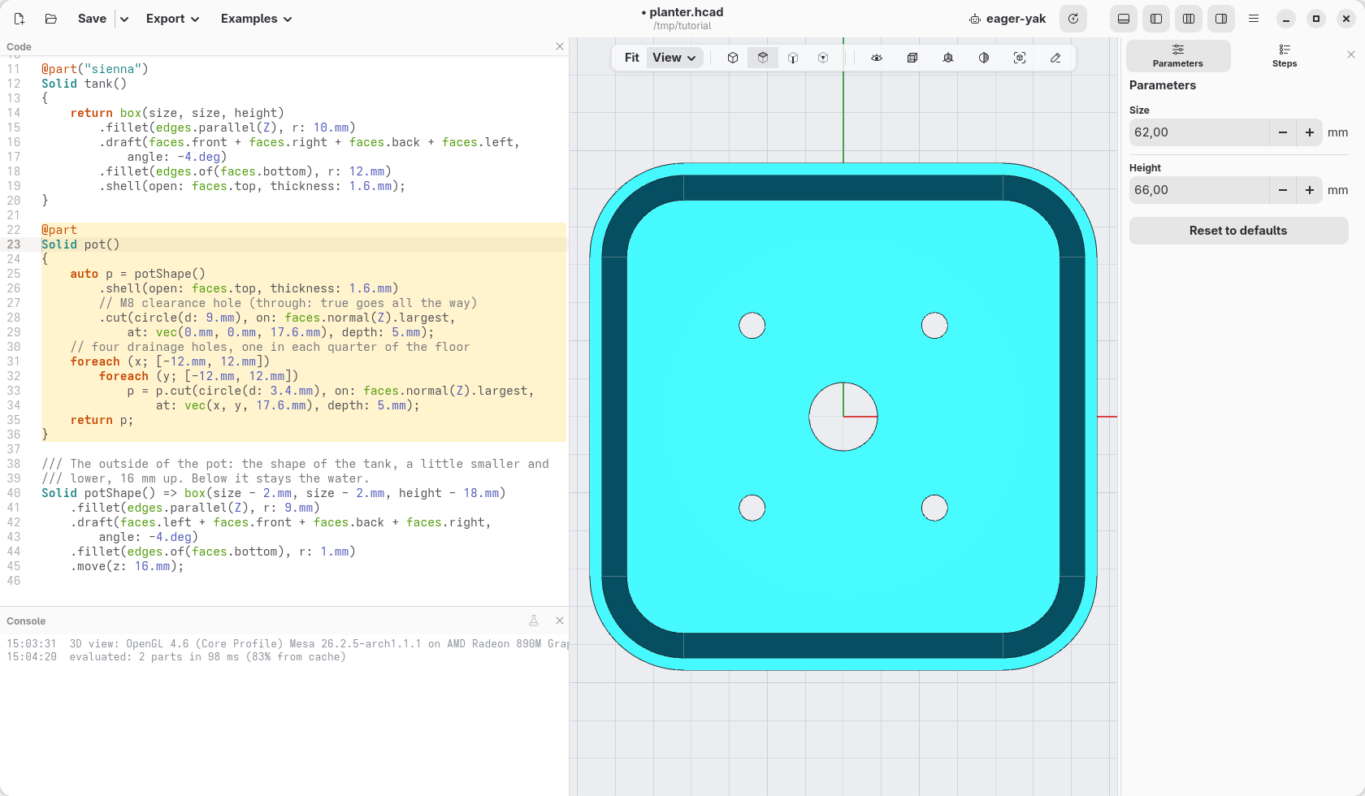Click the wireframe box icon in viewport toolbar

[x=912, y=58]
